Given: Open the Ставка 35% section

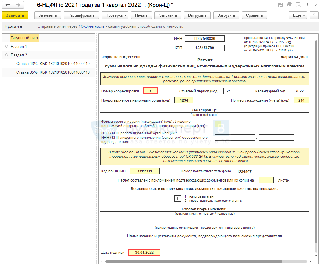Looking at the screenshot, I should (53, 72).
